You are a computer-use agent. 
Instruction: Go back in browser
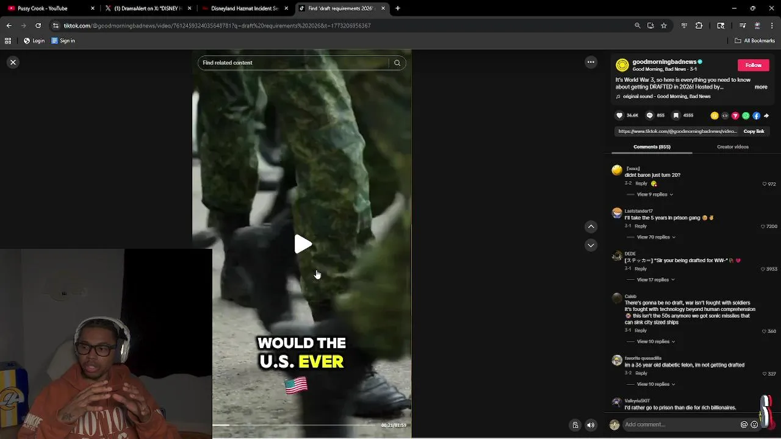pyautogui.click(x=9, y=26)
